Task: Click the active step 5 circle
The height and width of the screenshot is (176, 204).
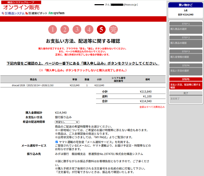Action: pos(101,30)
